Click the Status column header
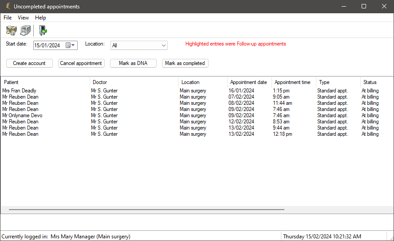Viewport: 394px width, 241px height. (x=370, y=82)
